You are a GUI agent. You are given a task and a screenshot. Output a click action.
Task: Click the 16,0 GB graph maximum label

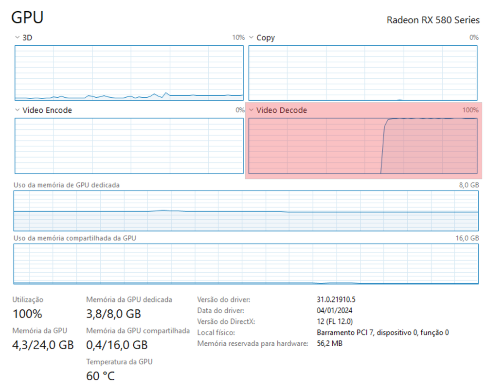(467, 238)
